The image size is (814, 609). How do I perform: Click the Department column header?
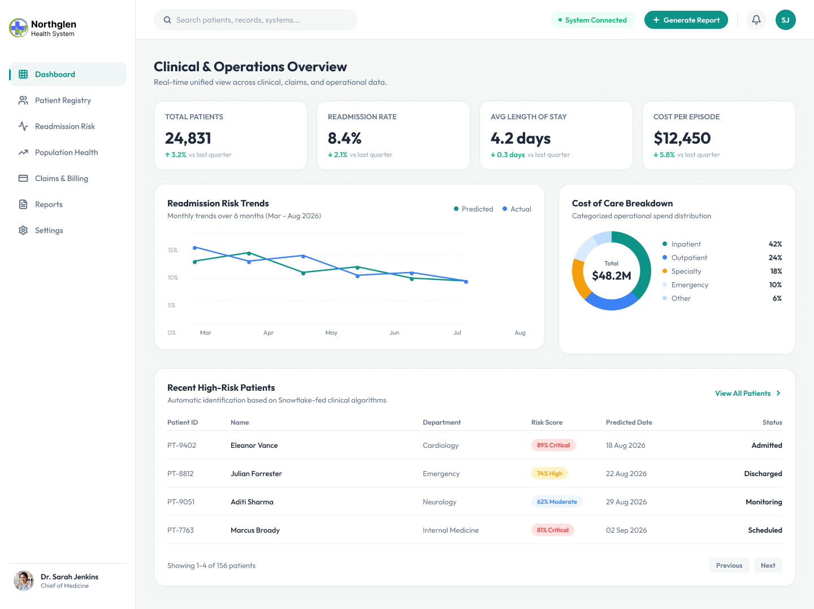pos(441,422)
